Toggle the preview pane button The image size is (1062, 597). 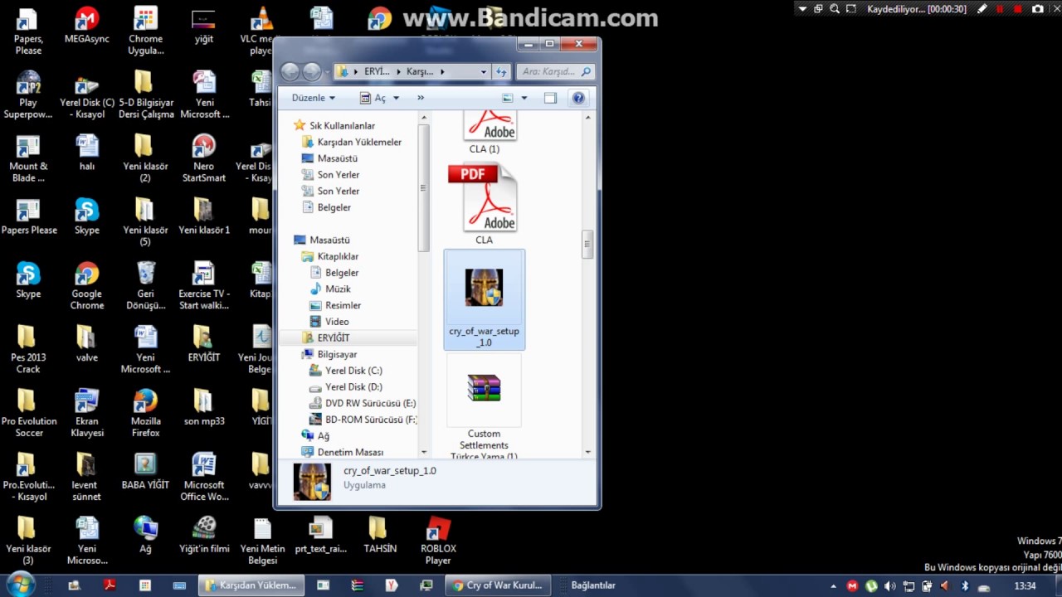[x=550, y=98]
